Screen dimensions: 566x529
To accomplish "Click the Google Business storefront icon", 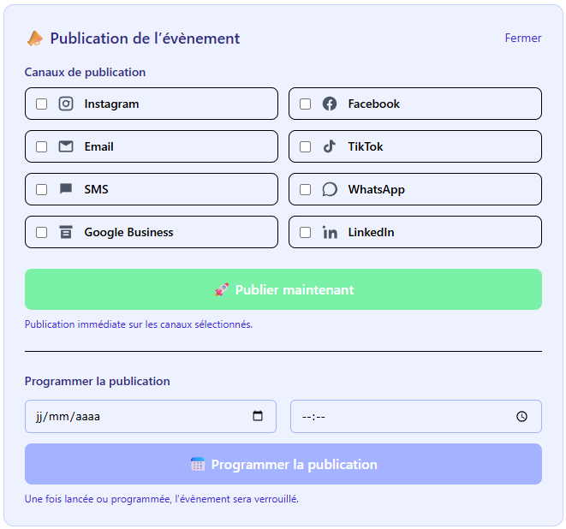I will (66, 232).
